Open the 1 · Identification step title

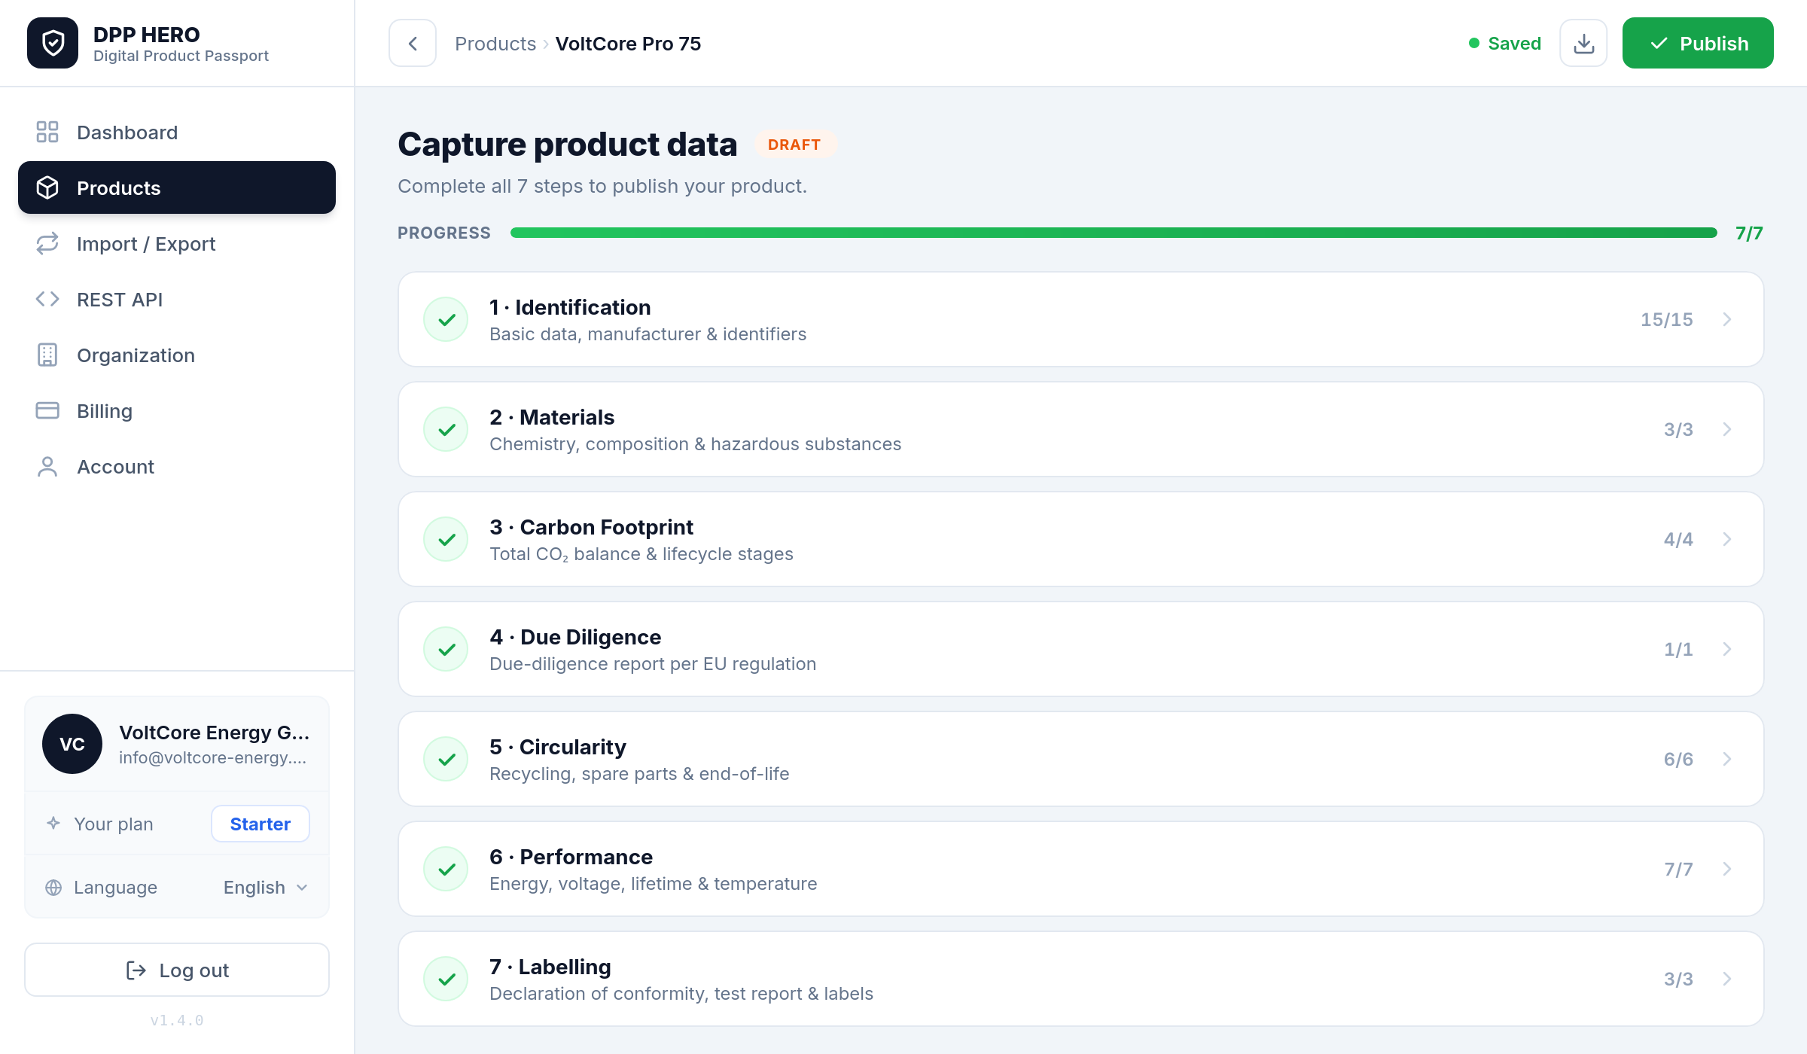point(570,307)
